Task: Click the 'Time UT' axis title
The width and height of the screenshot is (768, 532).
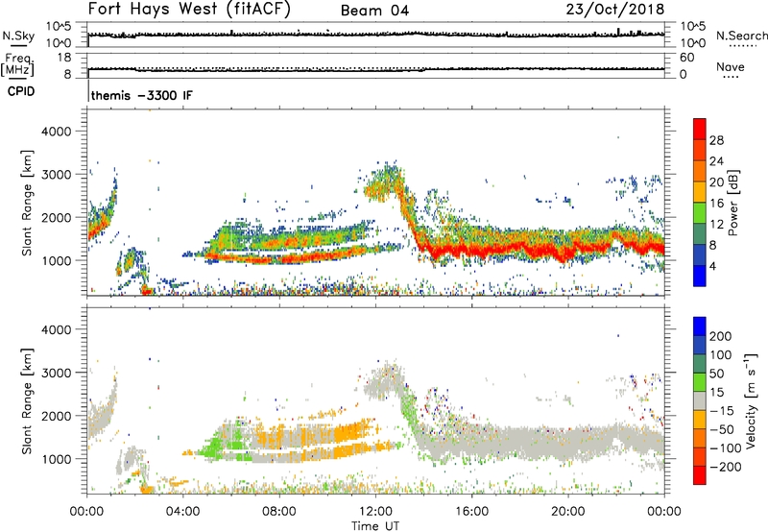Action: point(375,526)
